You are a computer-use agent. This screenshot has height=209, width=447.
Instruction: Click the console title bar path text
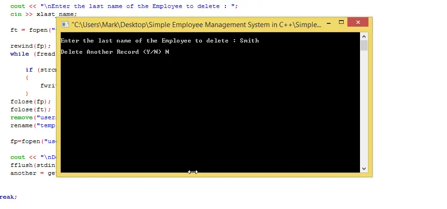coord(196,24)
